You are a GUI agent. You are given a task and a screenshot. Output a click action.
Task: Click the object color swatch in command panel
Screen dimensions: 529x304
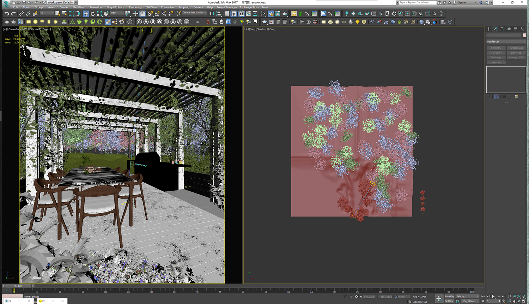(524, 35)
